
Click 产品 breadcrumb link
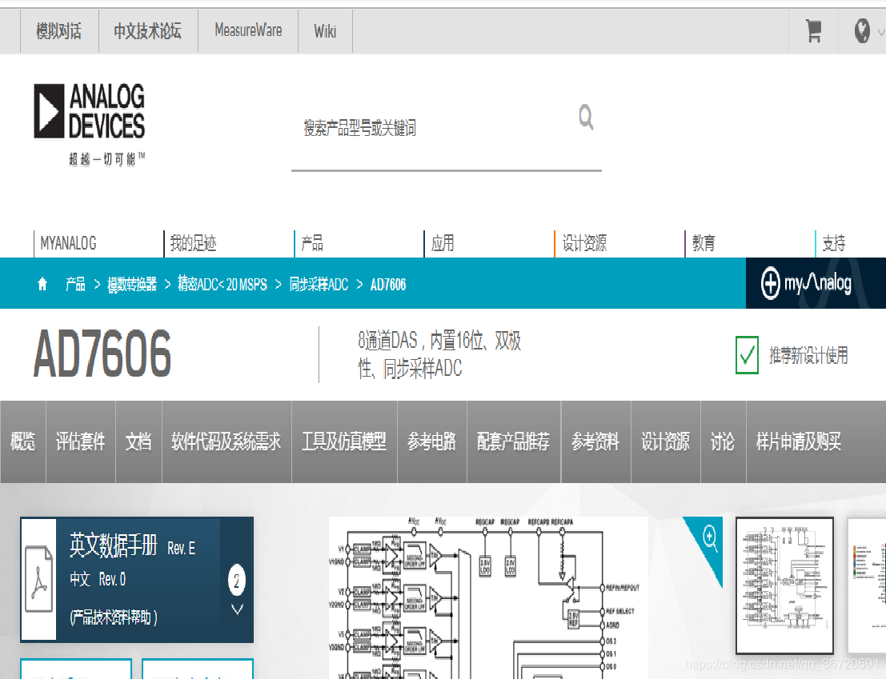(x=75, y=284)
